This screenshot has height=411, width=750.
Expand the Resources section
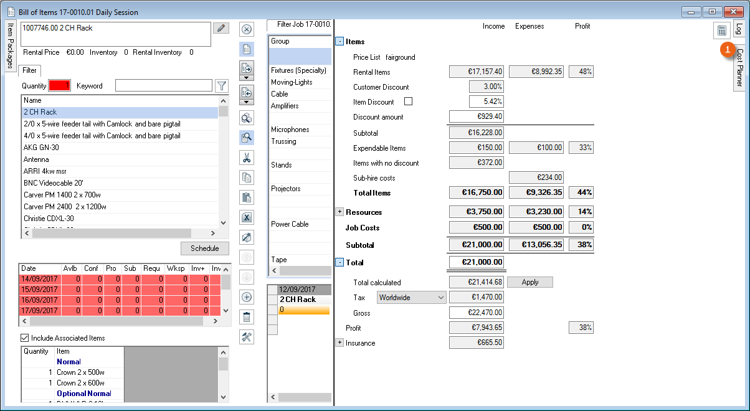[x=339, y=212]
